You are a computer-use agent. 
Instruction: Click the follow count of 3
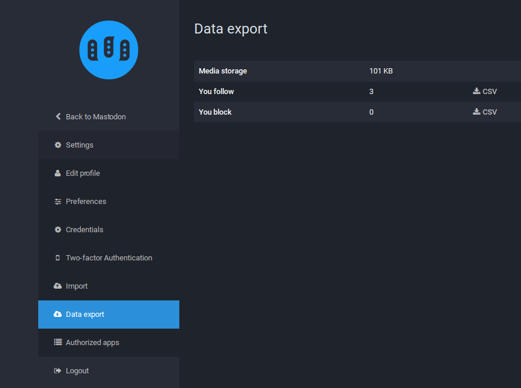coord(372,92)
